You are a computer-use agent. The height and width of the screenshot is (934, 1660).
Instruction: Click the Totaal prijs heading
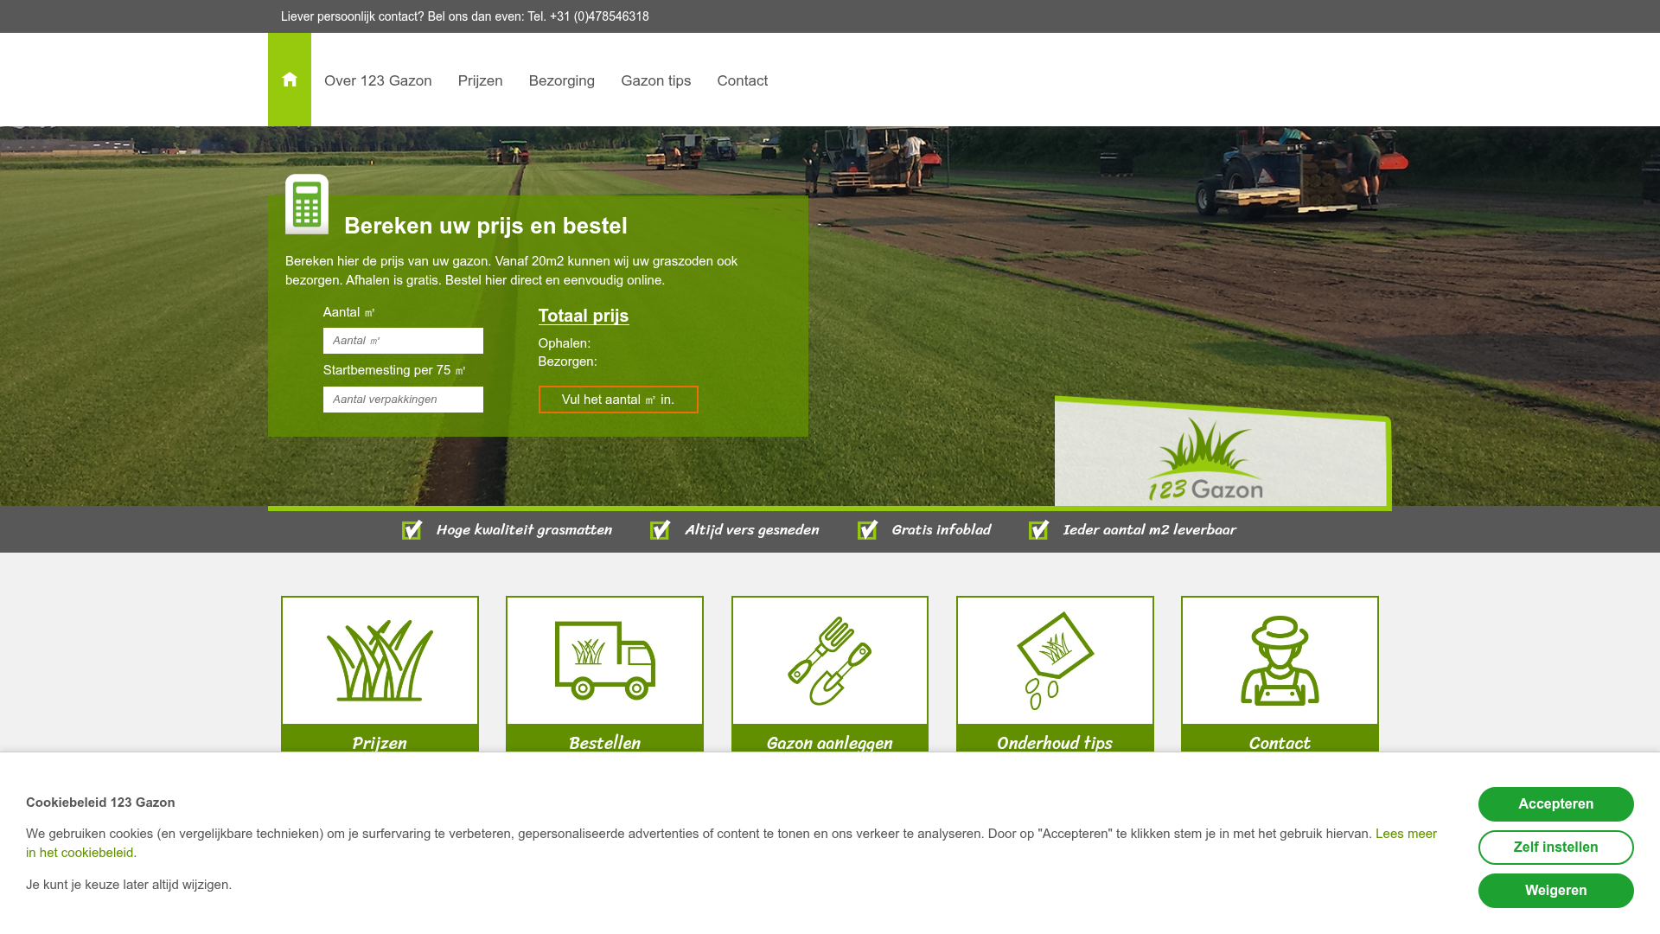pos(584,316)
